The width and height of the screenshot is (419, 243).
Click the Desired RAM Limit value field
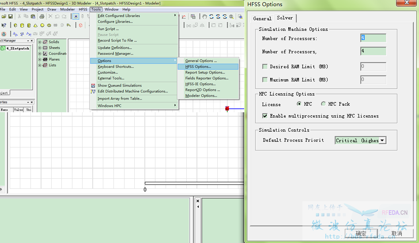point(373,66)
